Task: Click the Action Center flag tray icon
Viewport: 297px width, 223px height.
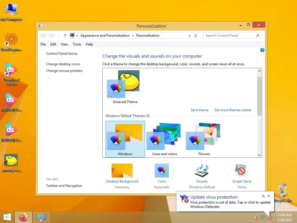Action: [x=270, y=217]
